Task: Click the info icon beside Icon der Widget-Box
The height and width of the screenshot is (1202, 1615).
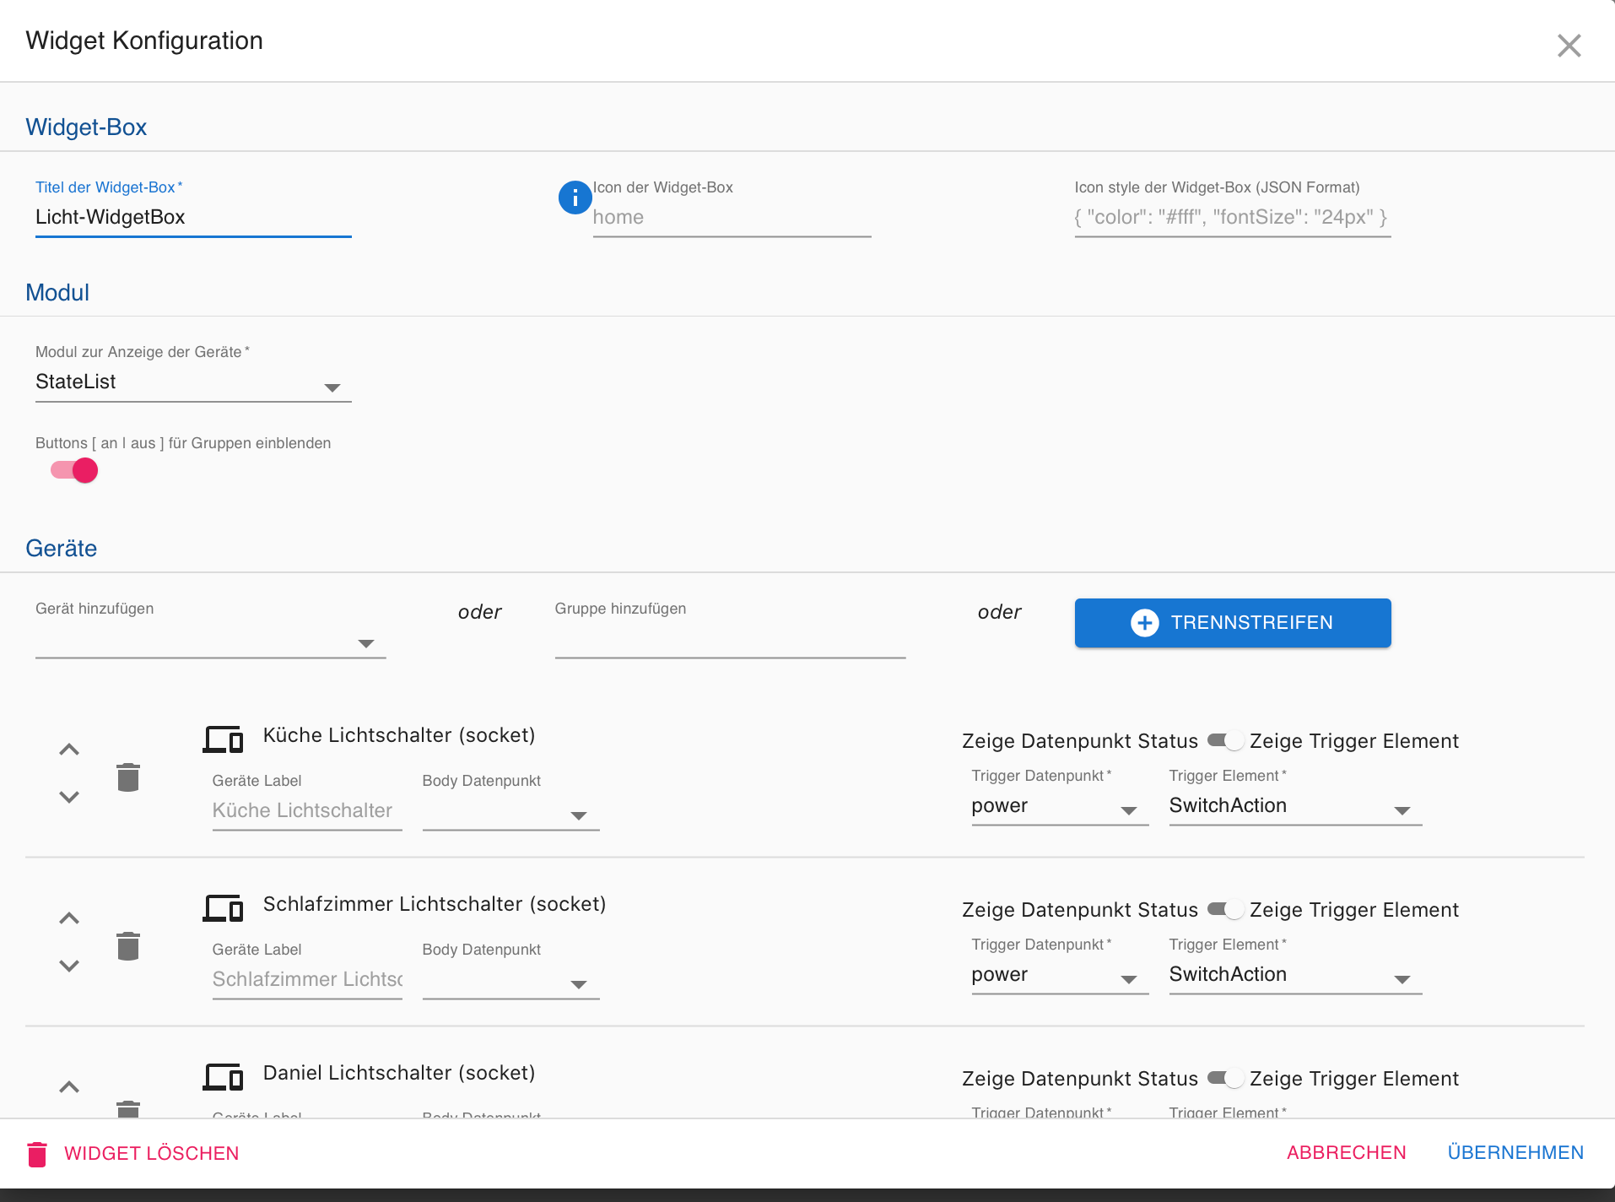Action: point(575,198)
